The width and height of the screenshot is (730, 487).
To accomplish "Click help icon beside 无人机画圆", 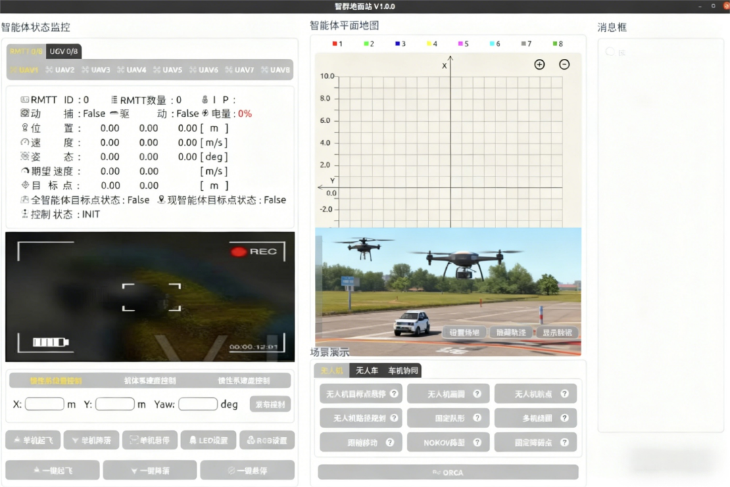I will click(477, 394).
